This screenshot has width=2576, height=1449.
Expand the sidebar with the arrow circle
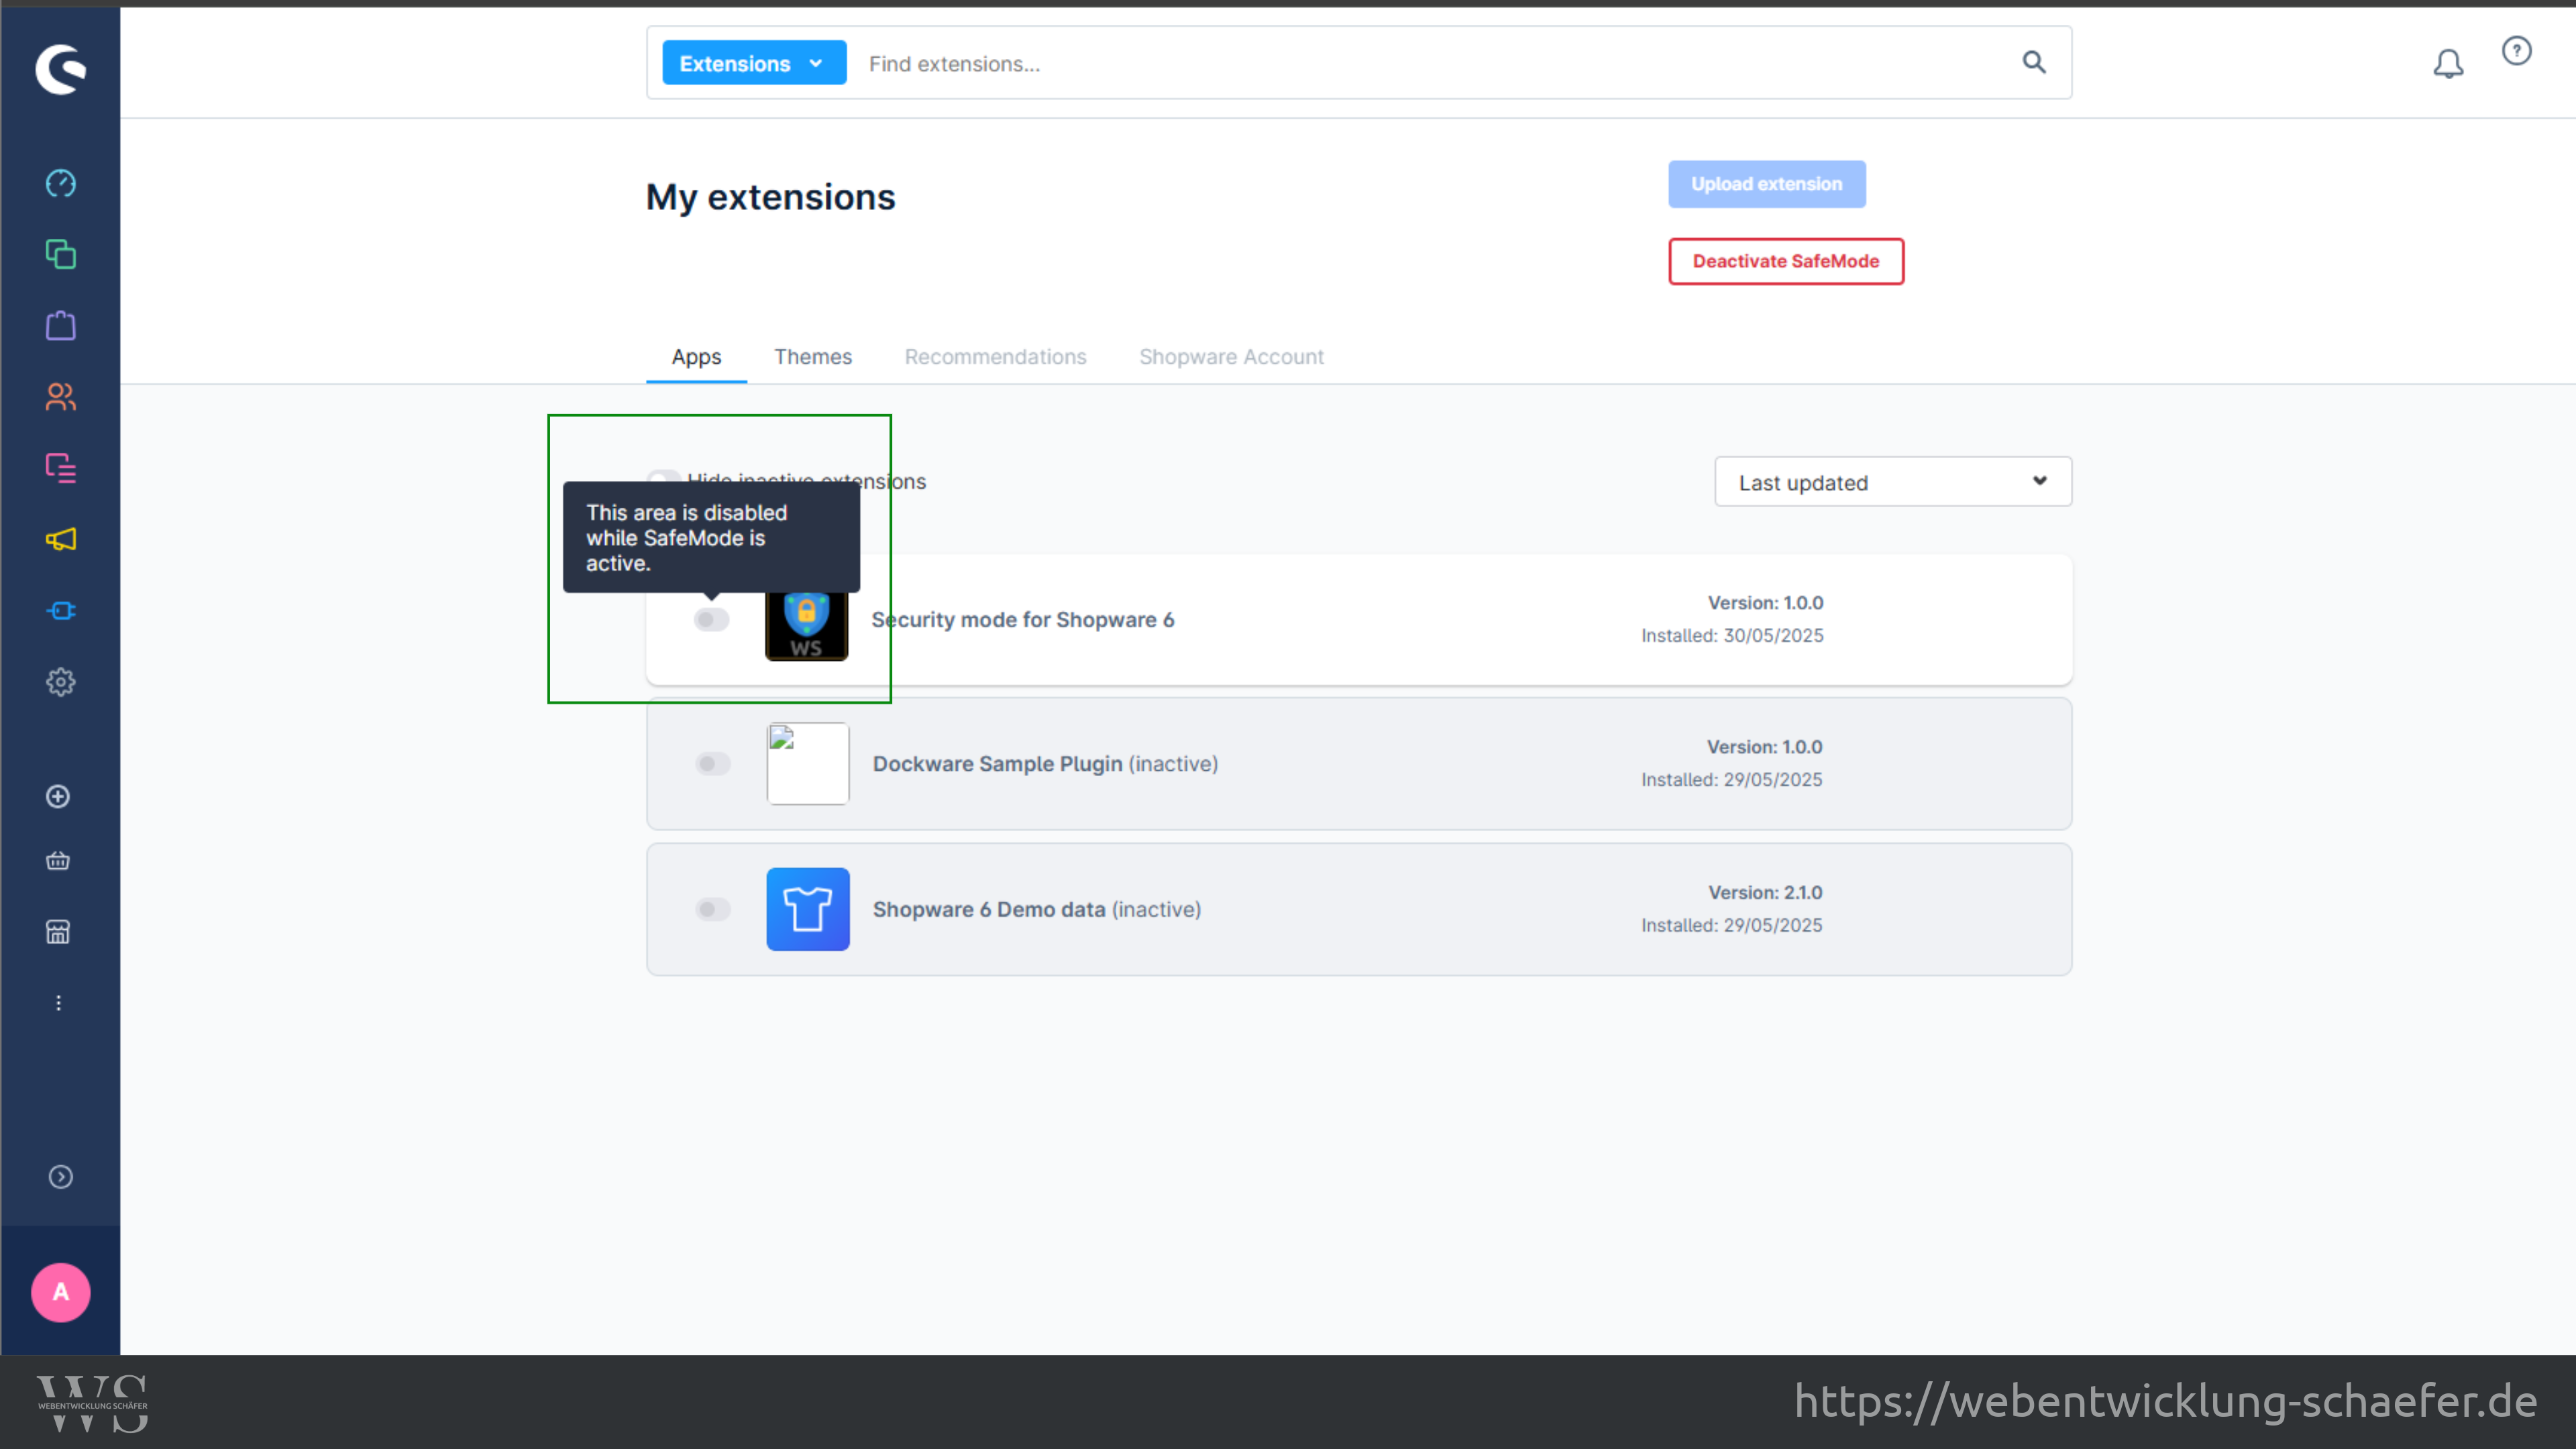pos(61,1177)
